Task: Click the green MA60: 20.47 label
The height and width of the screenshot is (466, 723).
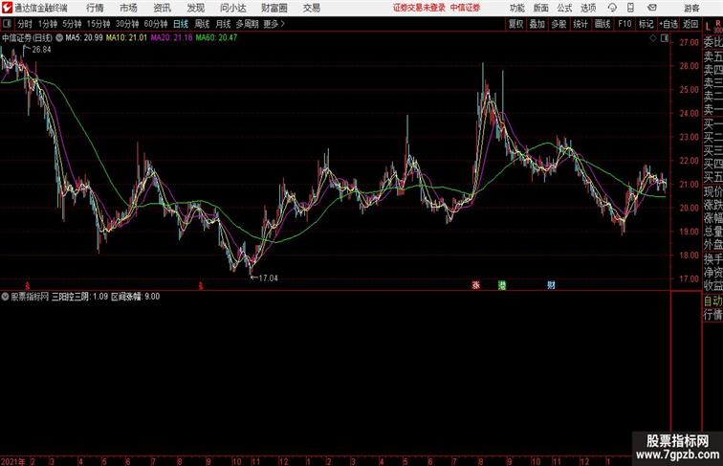Action: (216, 38)
